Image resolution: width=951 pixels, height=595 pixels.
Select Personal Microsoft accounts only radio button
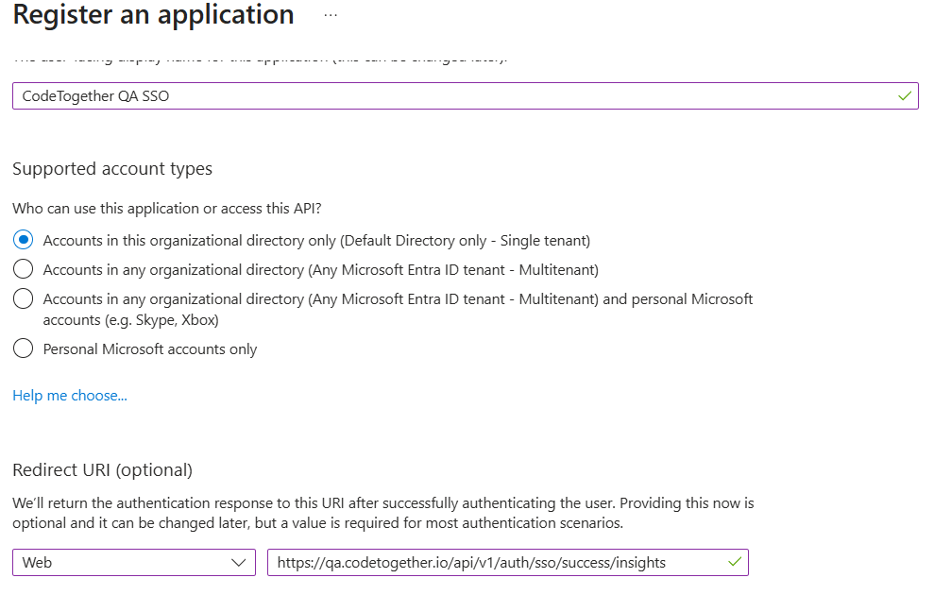click(24, 348)
